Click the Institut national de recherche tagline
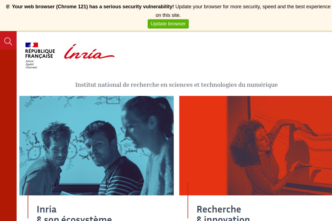This screenshot has height=221, width=332. pyautogui.click(x=176, y=85)
